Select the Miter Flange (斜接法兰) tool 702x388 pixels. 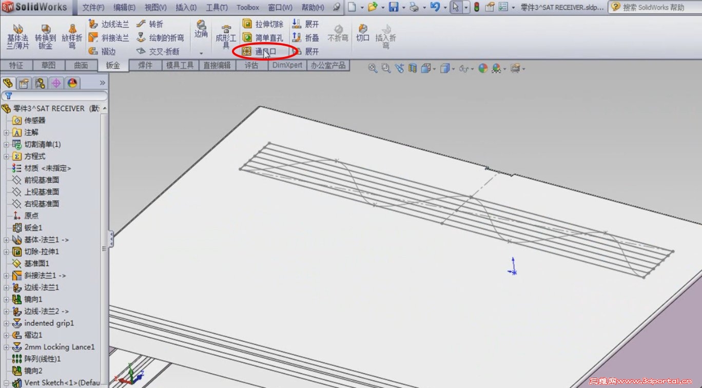tap(109, 37)
